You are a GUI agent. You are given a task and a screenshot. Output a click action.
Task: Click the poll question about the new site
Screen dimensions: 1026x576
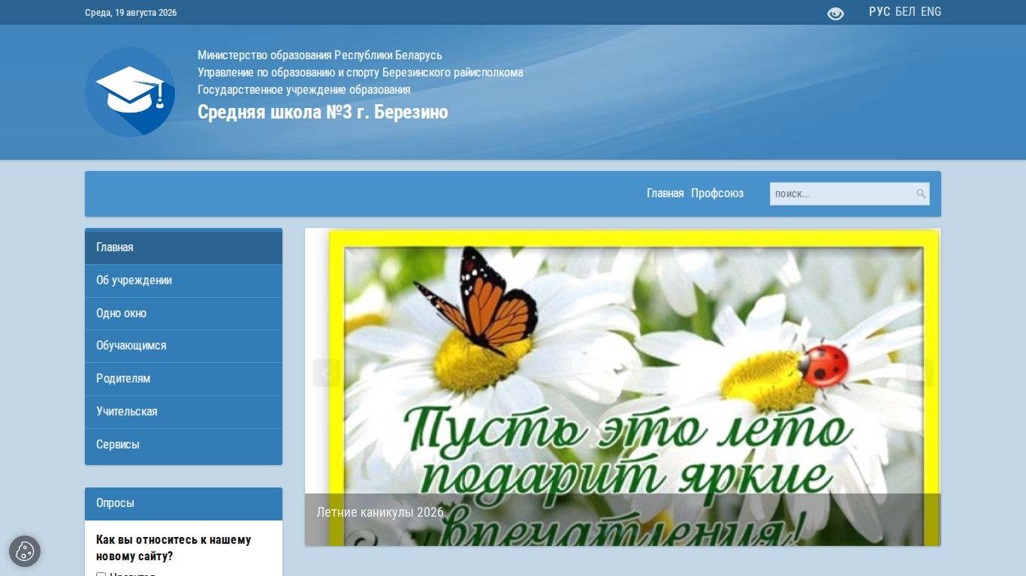[174, 548]
